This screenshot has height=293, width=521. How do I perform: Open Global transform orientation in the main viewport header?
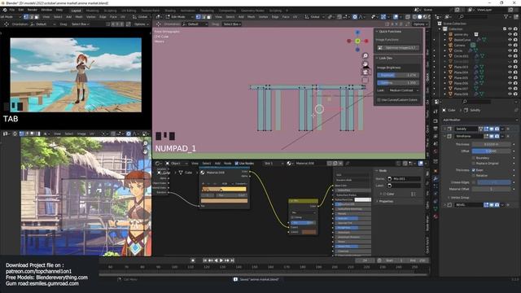coord(314,16)
